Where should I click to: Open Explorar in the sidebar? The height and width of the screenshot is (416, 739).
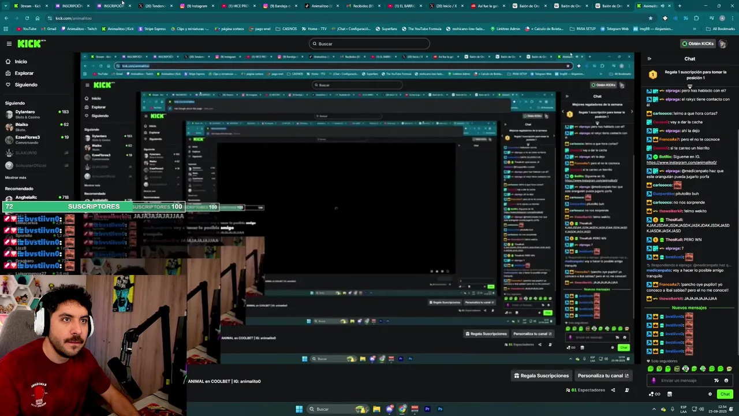pyautogui.click(x=24, y=73)
